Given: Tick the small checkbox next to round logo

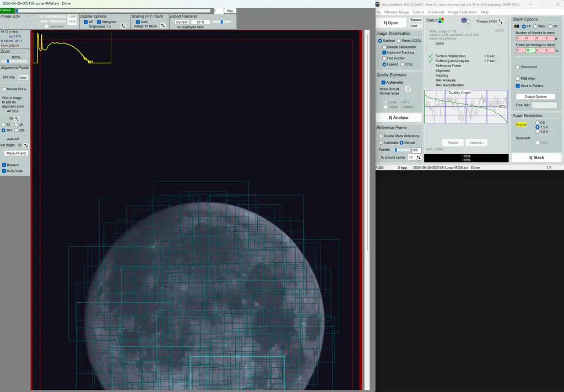Looking at the screenshot, I should click(x=469, y=21).
